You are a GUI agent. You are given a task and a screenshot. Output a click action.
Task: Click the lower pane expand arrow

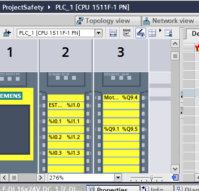pos(182,113)
